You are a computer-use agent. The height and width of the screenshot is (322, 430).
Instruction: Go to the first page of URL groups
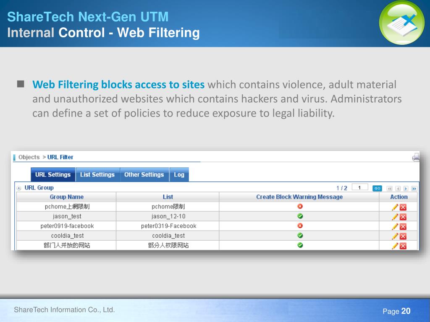[389, 188]
